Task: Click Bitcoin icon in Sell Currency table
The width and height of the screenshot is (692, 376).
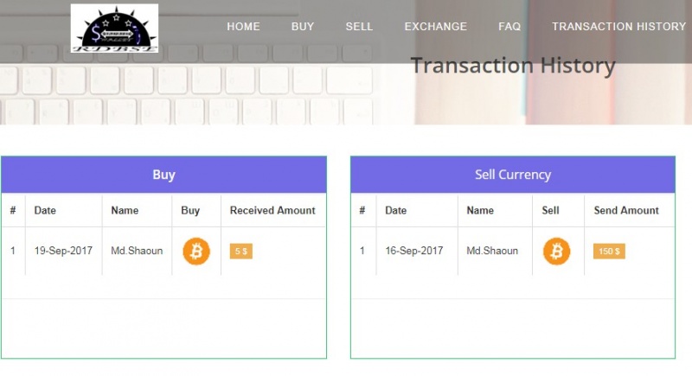Action: [556, 252]
